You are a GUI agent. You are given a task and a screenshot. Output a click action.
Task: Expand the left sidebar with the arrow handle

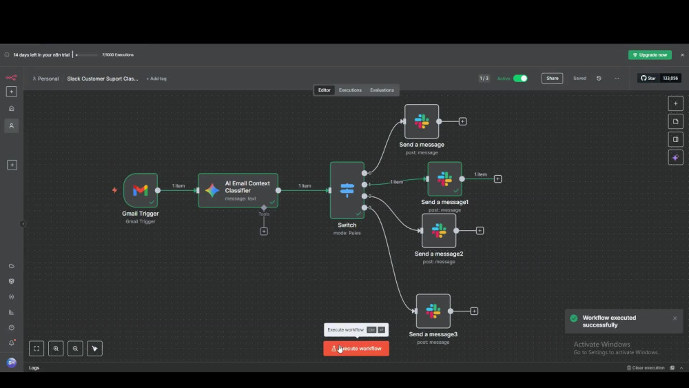click(x=23, y=224)
